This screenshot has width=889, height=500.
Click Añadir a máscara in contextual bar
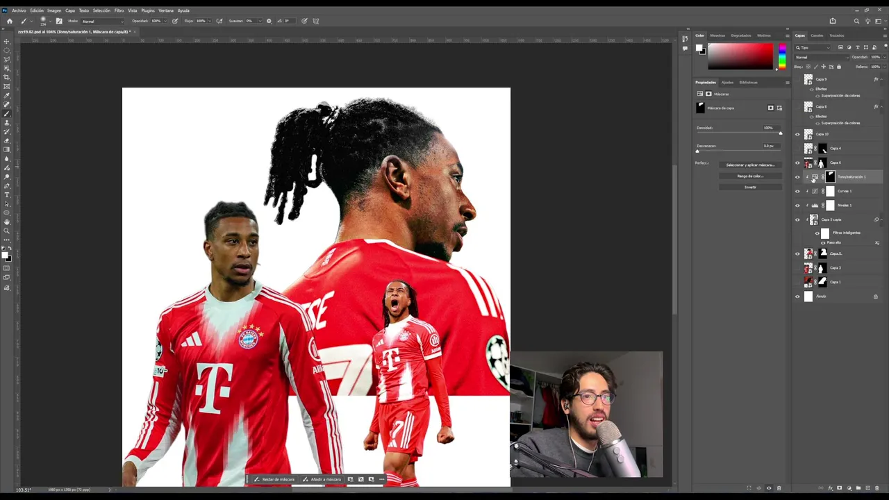(322, 479)
